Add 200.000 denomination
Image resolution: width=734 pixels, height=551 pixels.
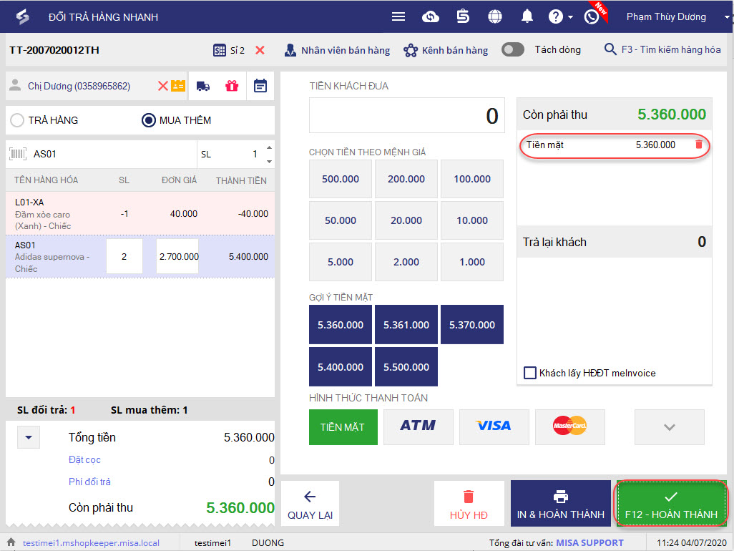(x=406, y=179)
